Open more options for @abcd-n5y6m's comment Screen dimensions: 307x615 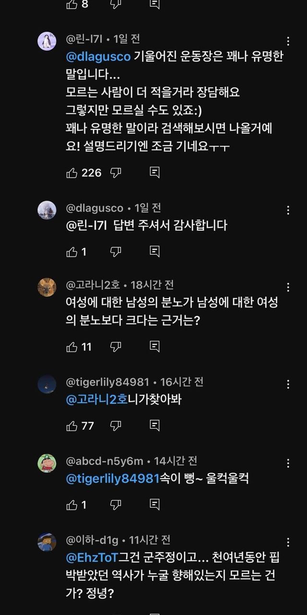(288, 464)
